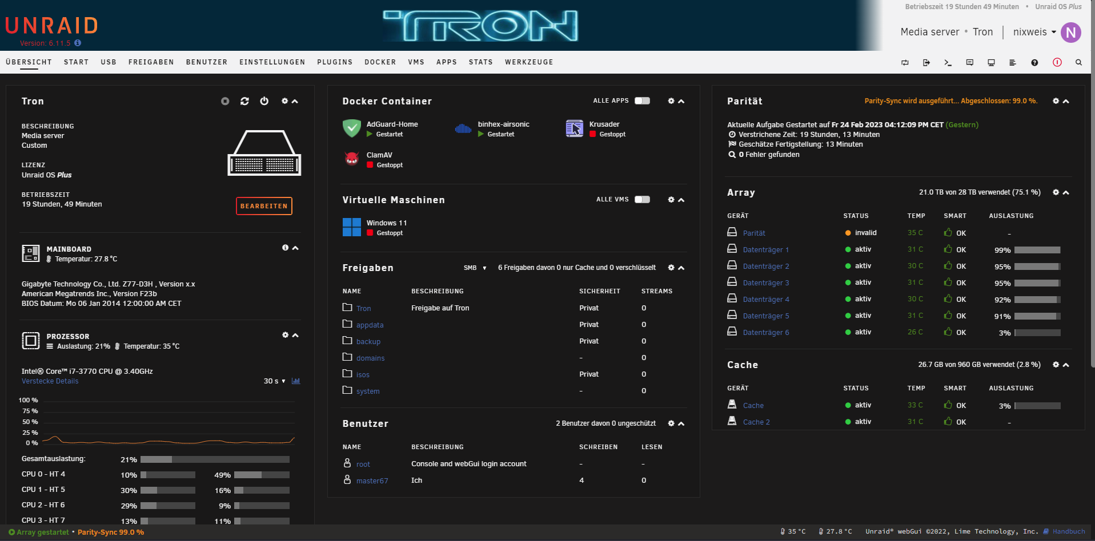
Task: Click the Windows 11 VM icon
Action: click(x=351, y=227)
